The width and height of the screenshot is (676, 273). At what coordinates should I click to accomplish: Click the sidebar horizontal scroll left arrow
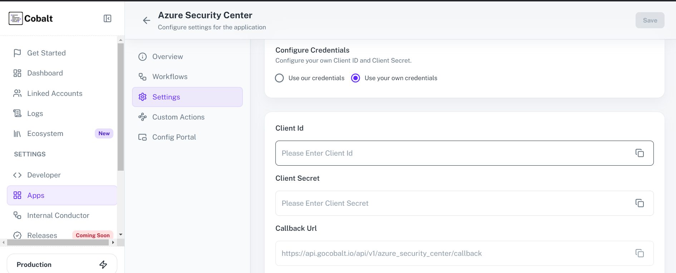point(4,243)
